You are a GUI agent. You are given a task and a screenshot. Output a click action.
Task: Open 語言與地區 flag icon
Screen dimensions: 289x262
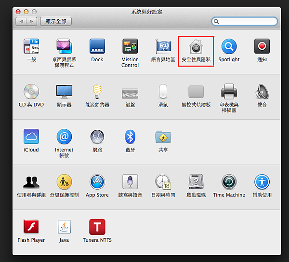(163, 46)
